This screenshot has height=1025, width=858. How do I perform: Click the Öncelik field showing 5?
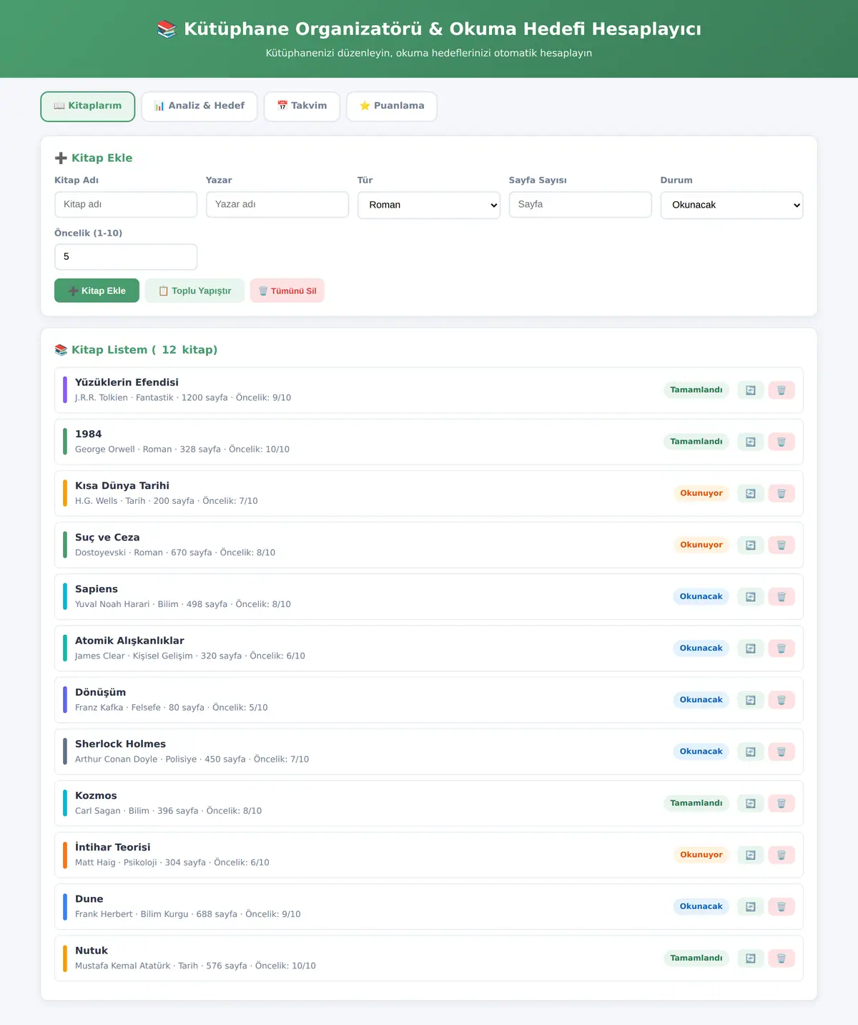[126, 257]
